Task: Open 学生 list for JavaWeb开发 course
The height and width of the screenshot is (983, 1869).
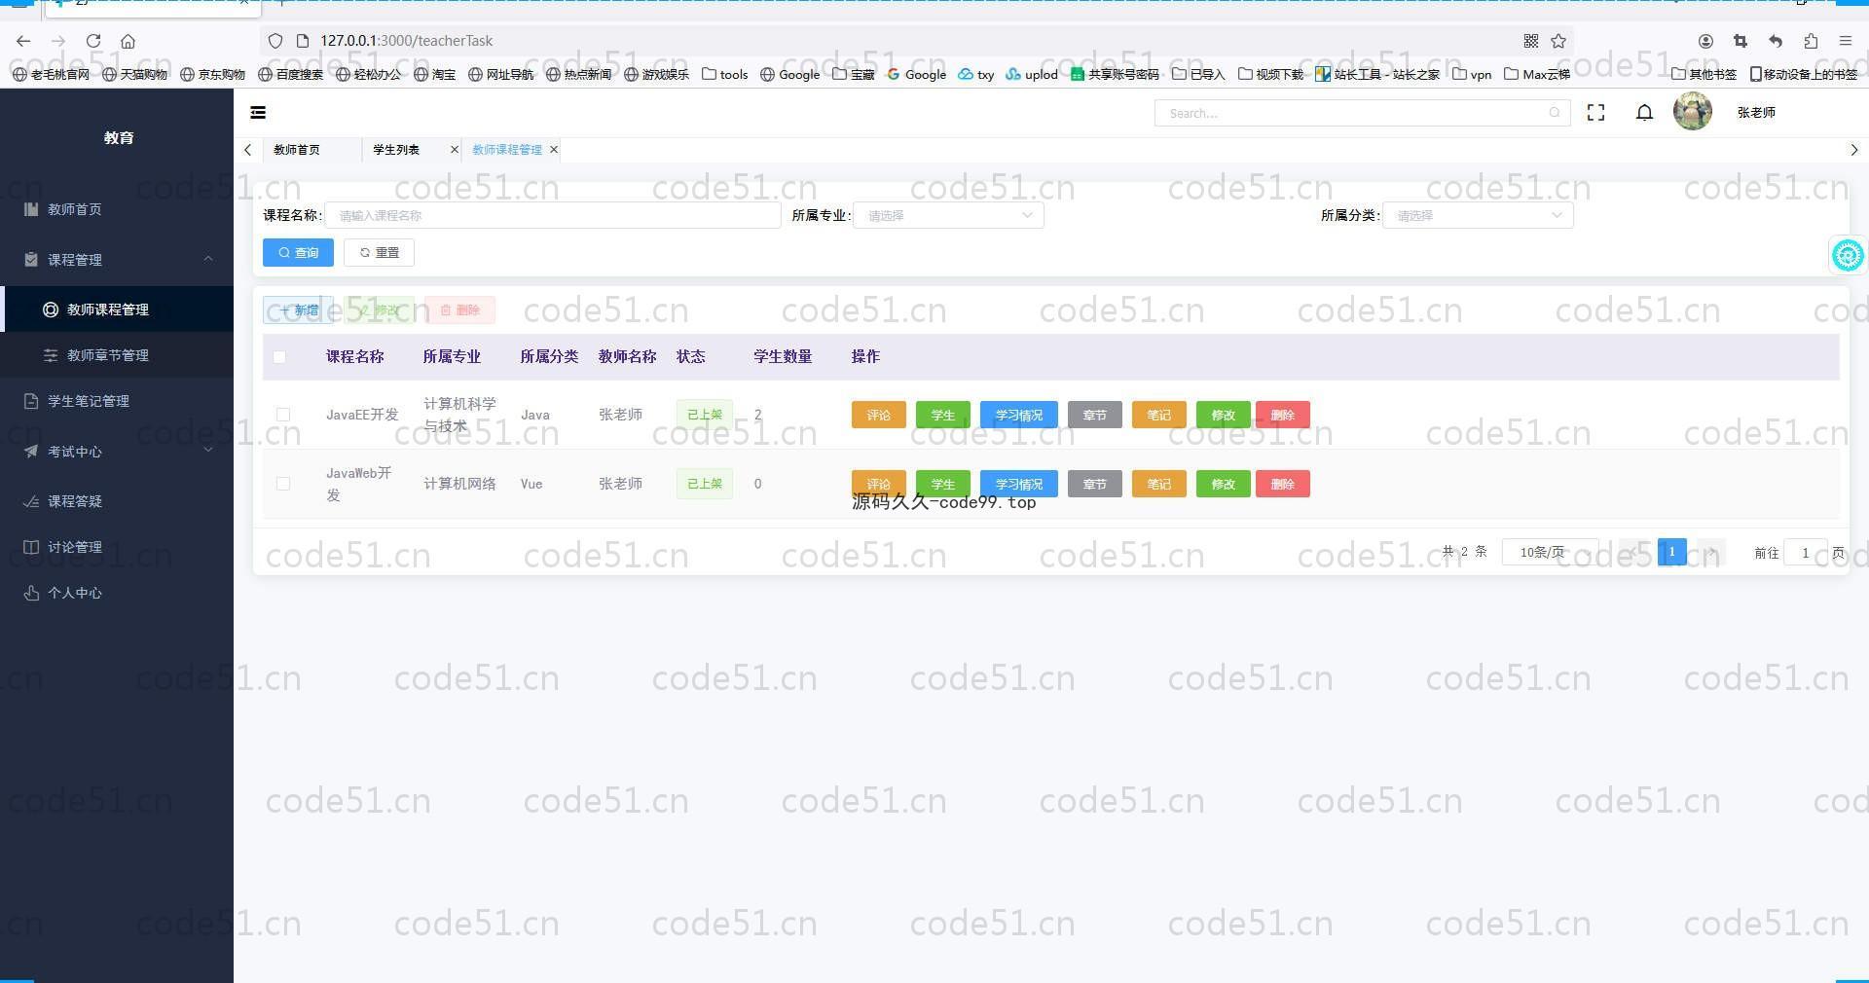Action: coord(942,484)
